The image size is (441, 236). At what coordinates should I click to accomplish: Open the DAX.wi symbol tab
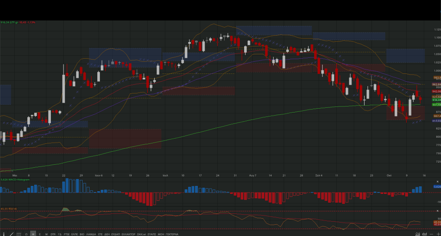click(x=142, y=234)
